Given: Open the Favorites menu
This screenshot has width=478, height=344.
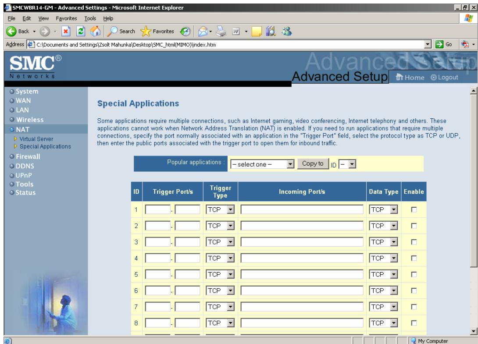Looking at the screenshot, I should click(66, 18).
